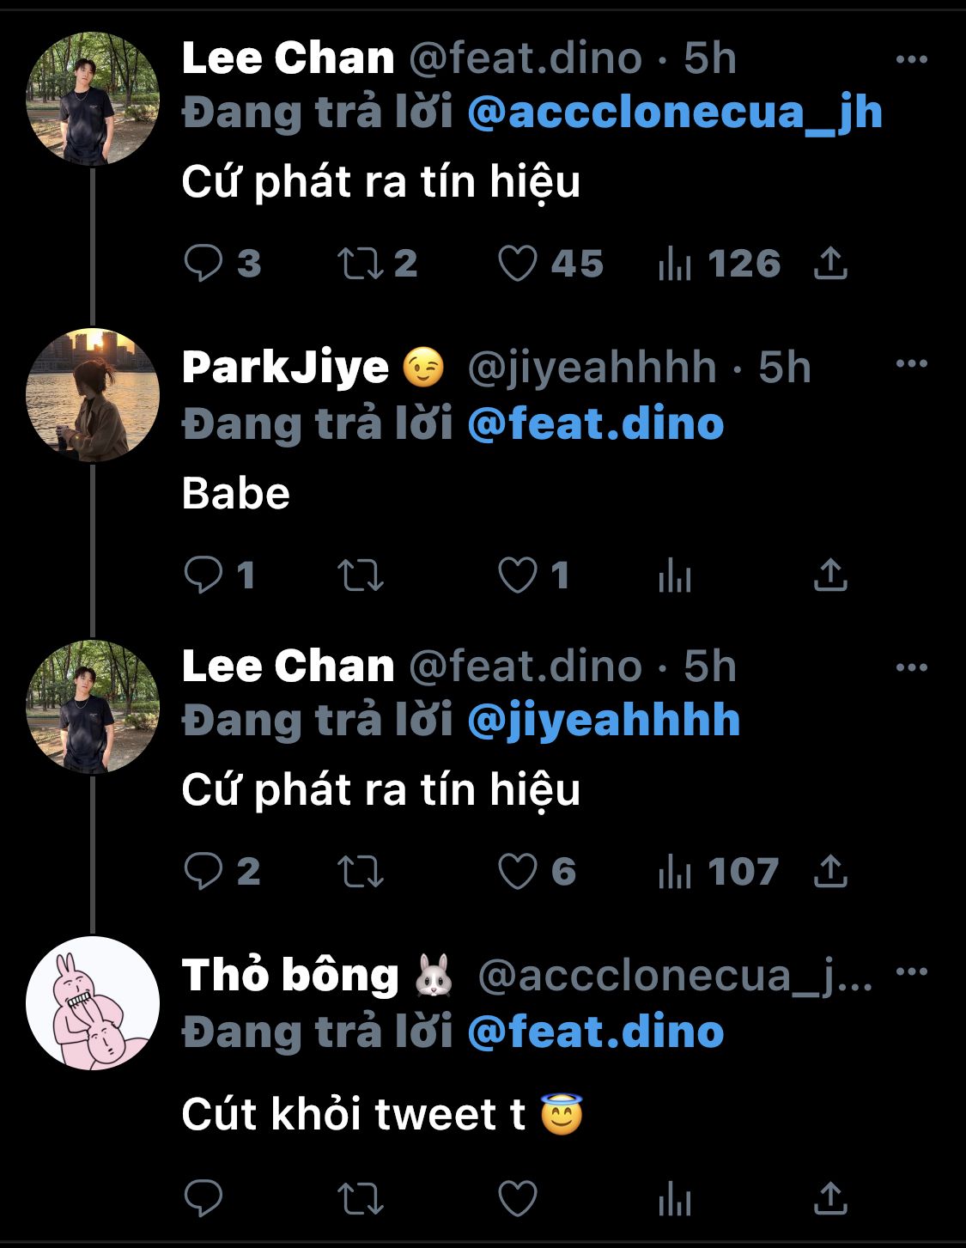Image resolution: width=966 pixels, height=1248 pixels.
Task: Reply to ParkJiye's "Babe" tweet
Action: click(204, 575)
